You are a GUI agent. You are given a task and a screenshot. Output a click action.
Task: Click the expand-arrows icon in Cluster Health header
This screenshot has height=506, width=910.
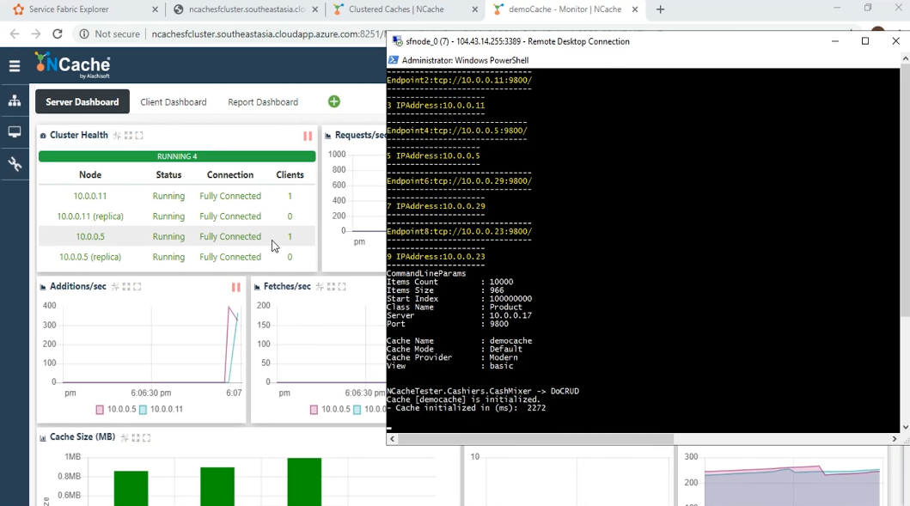click(128, 135)
